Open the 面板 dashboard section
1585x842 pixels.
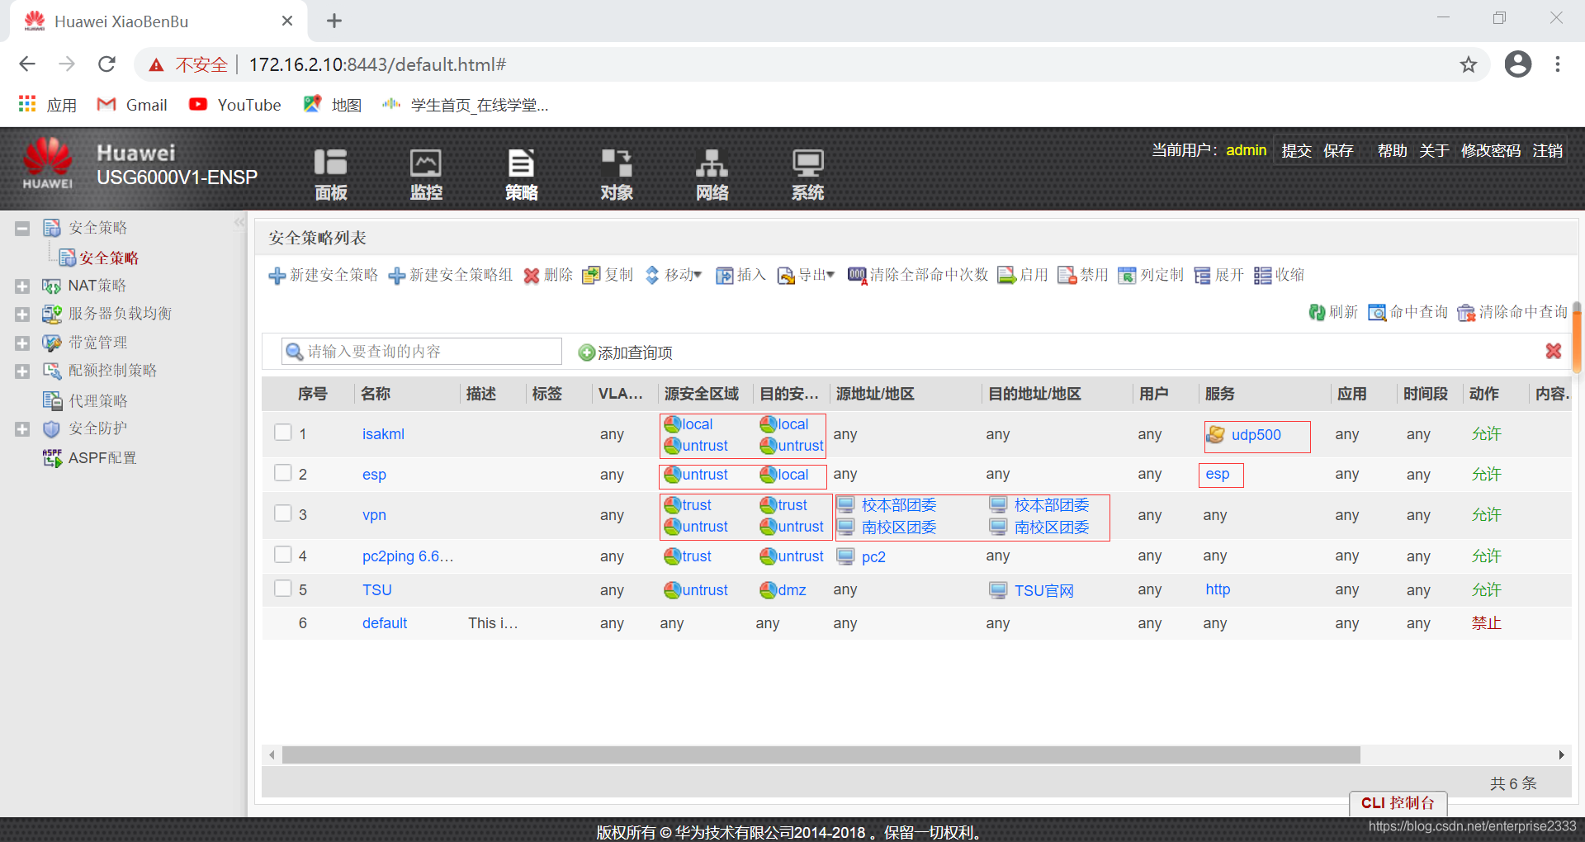click(x=330, y=174)
